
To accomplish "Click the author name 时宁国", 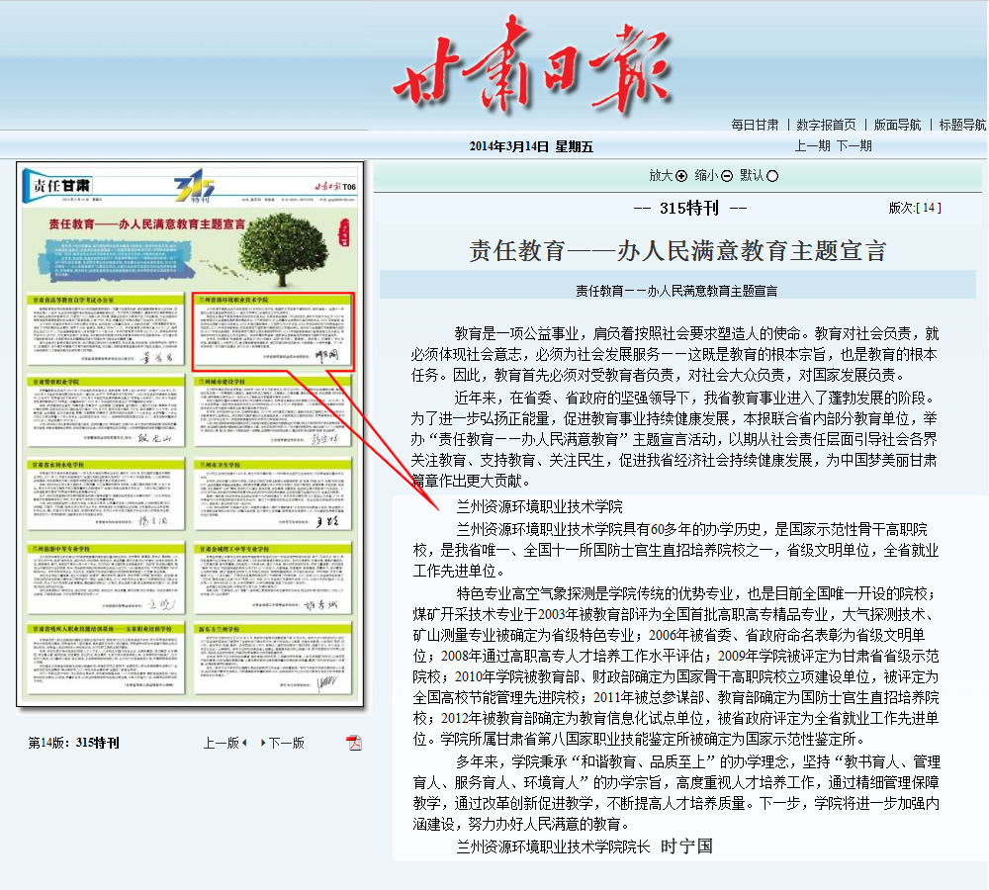I will coord(687,846).
